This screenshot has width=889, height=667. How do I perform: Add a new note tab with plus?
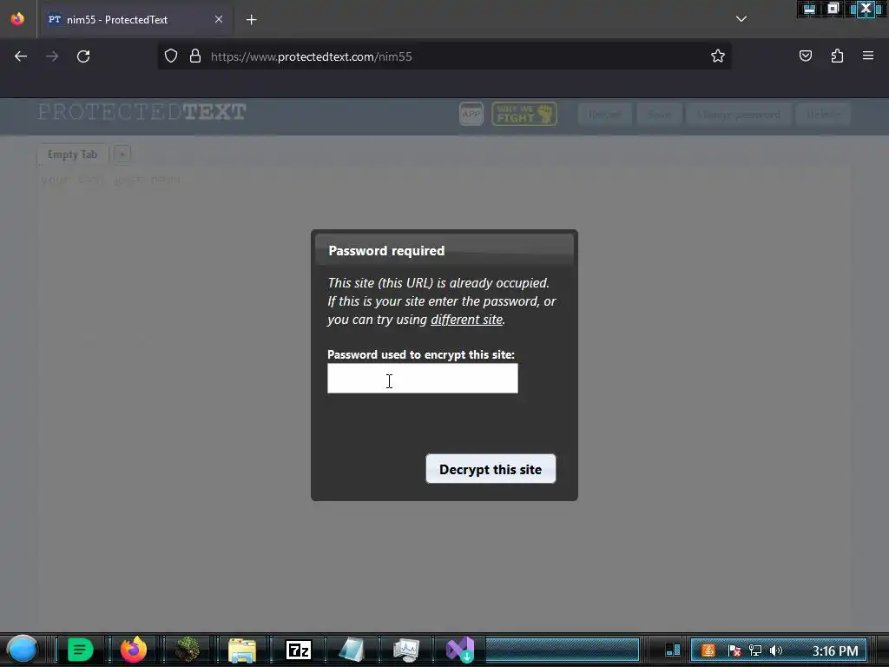[x=122, y=154]
